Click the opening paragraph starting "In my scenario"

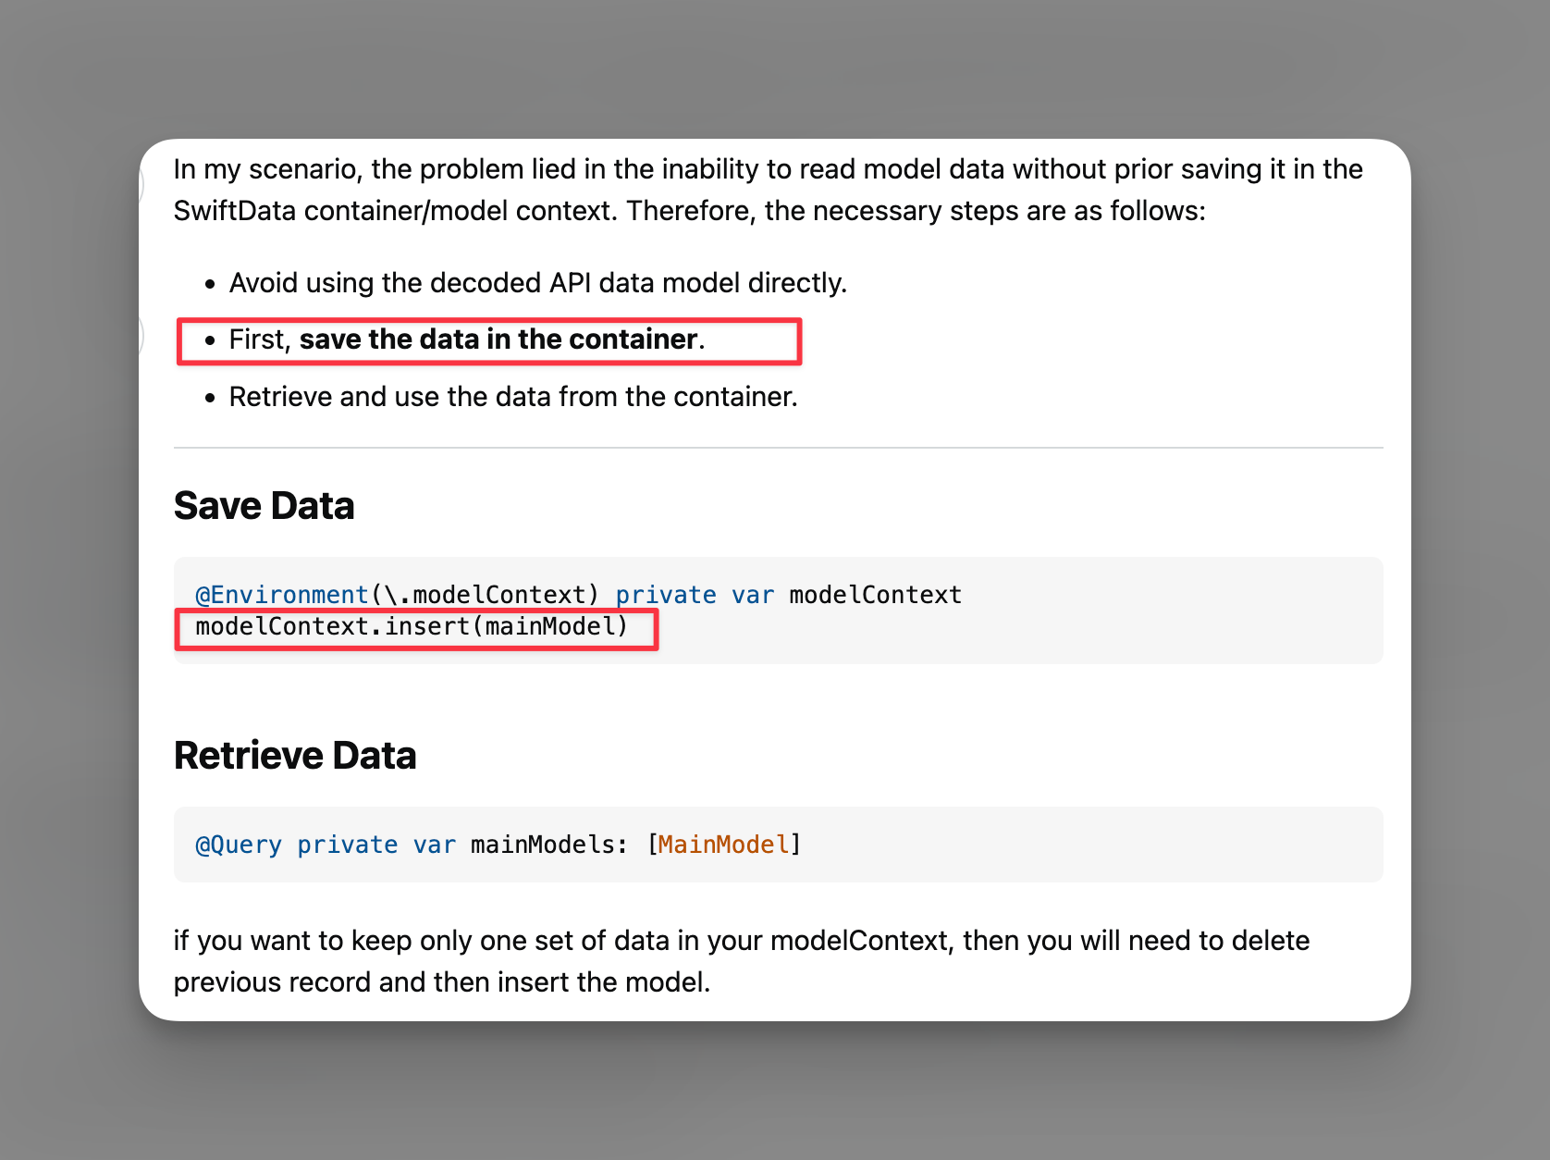(x=768, y=170)
